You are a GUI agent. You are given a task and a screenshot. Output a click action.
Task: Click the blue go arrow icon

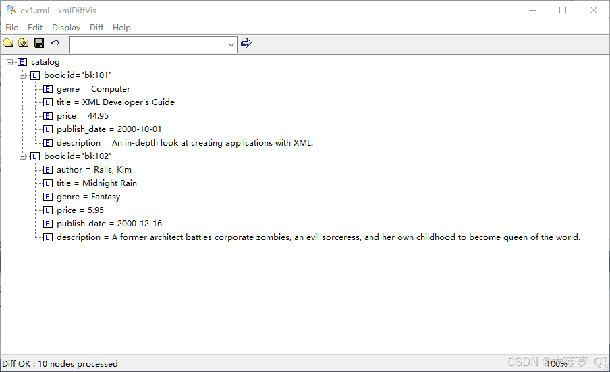click(x=246, y=43)
